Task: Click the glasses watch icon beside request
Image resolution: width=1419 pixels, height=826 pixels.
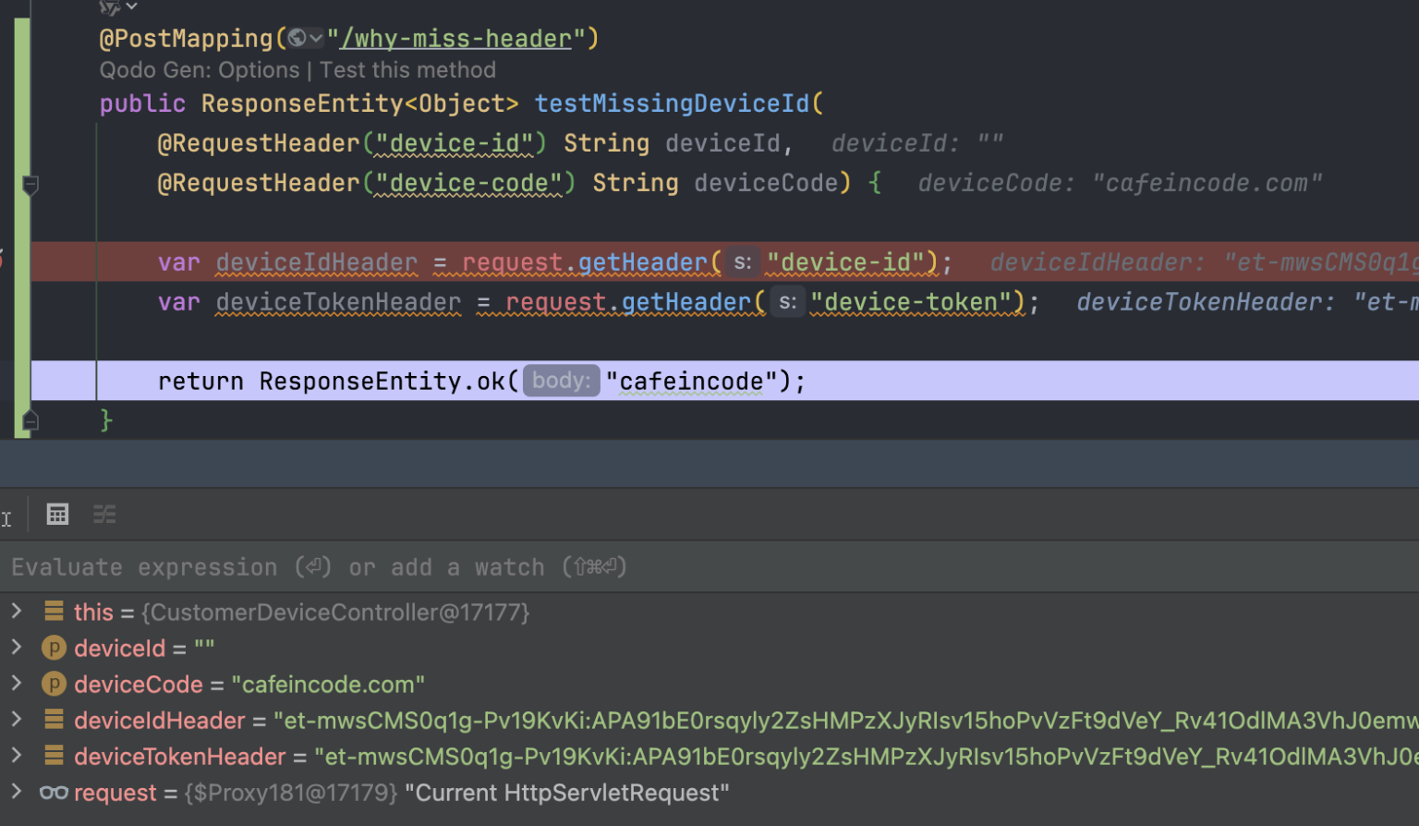Action: (x=54, y=793)
